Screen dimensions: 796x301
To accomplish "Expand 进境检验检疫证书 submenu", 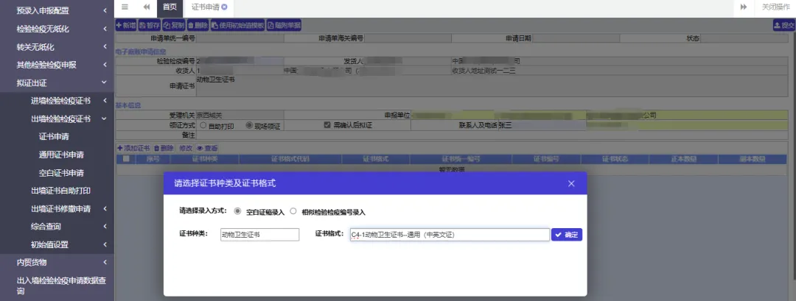I will (x=57, y=100).
